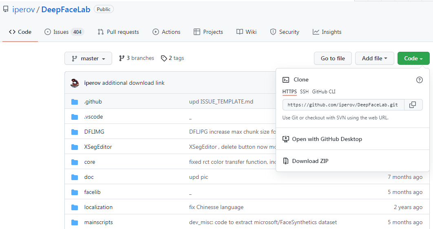Click the Go to file button
The height and width of the screenshot is (229, 433).
333,58
